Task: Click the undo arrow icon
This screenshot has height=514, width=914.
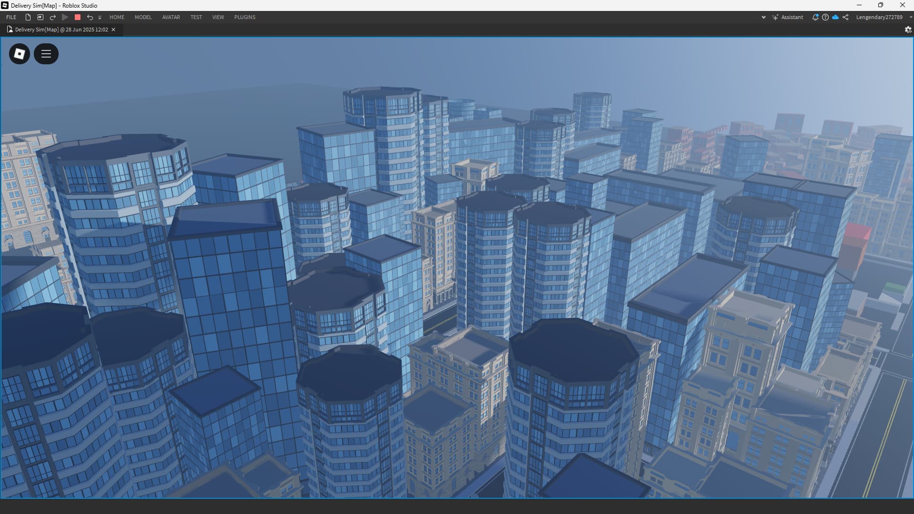Action: 90,17
